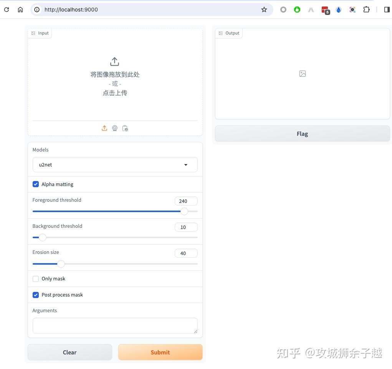Open the browser extensions puzzle icon
The image size is (392, 369).
tap(366, 9)
